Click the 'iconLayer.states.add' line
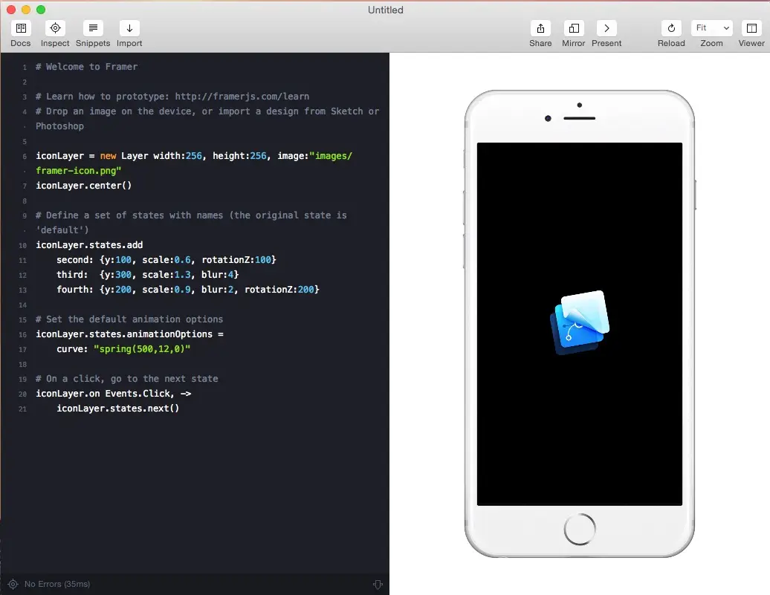 89,245
